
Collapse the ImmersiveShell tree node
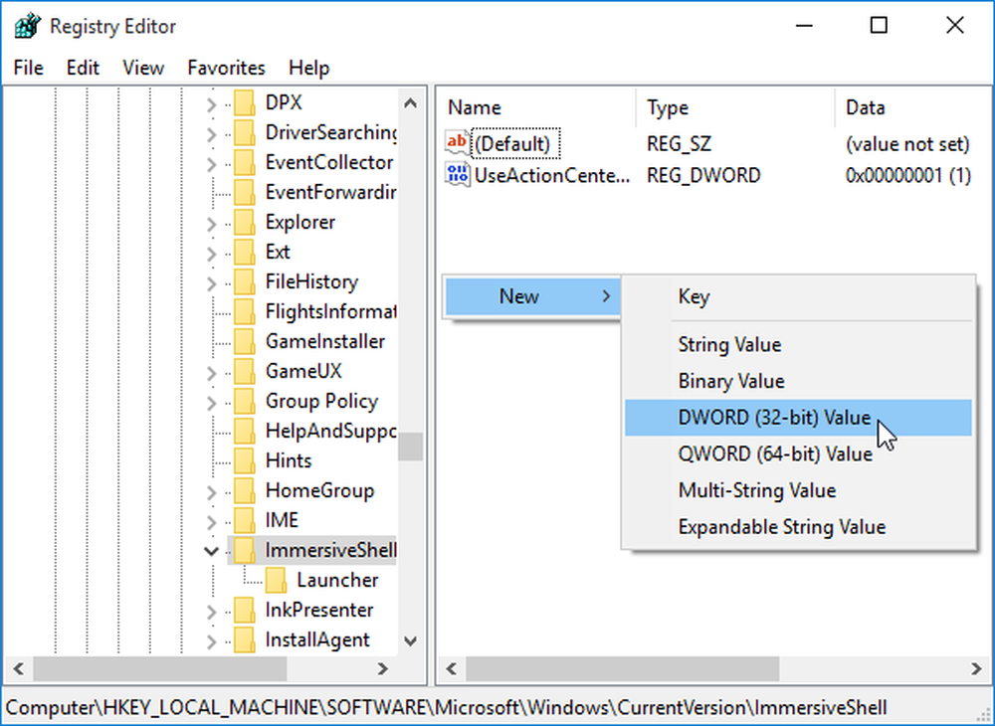pos(211,550)
